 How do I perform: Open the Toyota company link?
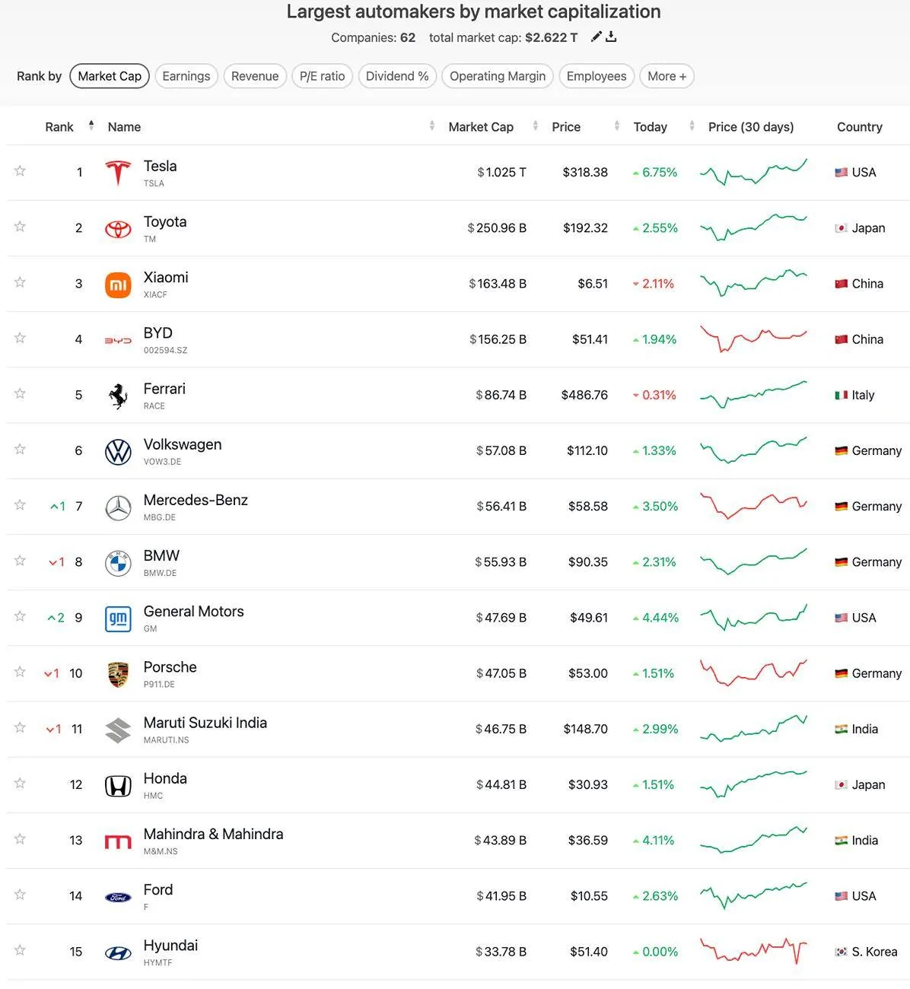point(165,221)
